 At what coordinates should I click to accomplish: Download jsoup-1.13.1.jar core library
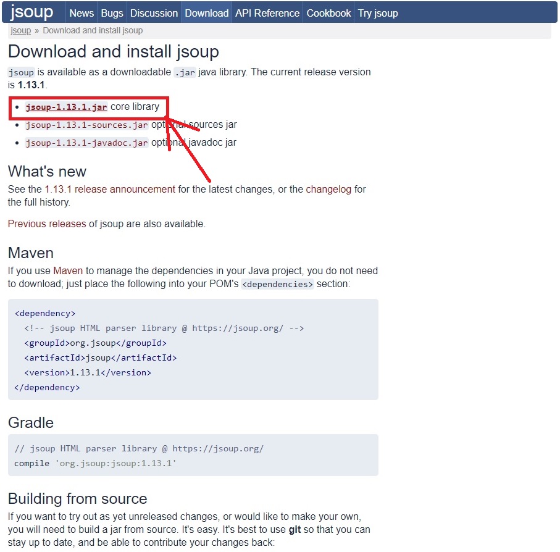[x=66, y=107]
